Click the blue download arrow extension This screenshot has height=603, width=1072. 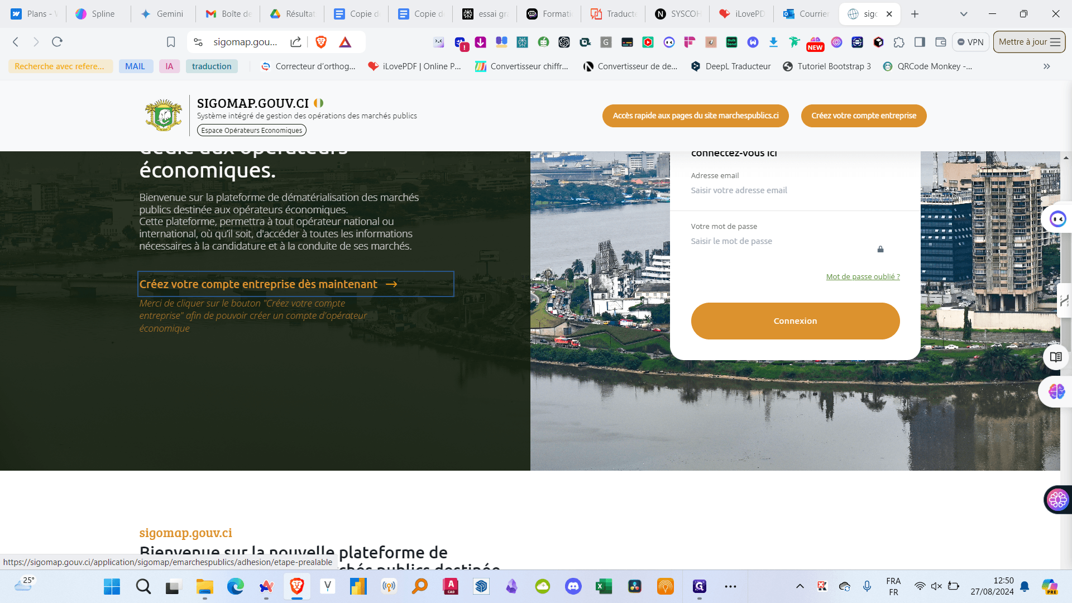click(x=773, y=42)
